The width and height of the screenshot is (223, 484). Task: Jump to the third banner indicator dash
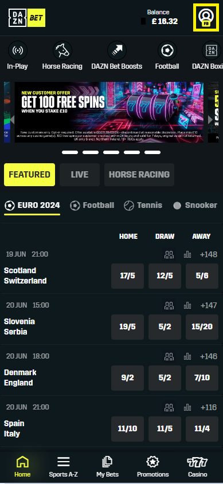111,152
